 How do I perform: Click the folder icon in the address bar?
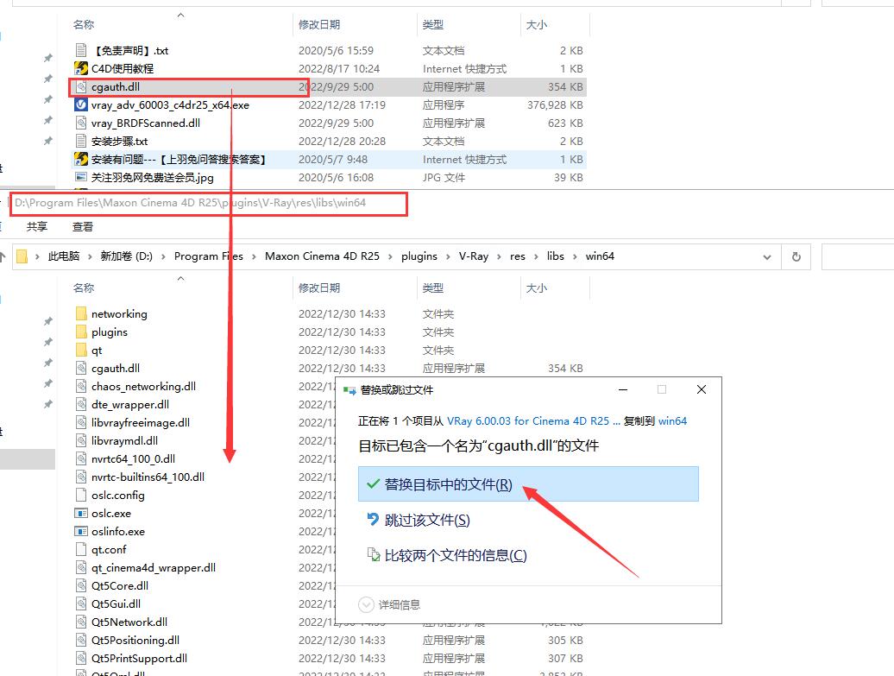22,256
